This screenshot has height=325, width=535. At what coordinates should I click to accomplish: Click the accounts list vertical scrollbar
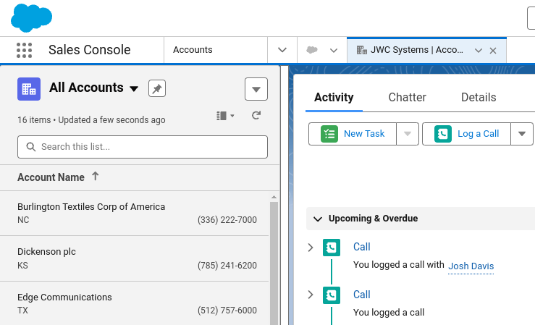pyautogui.click(x=274, y=263)
